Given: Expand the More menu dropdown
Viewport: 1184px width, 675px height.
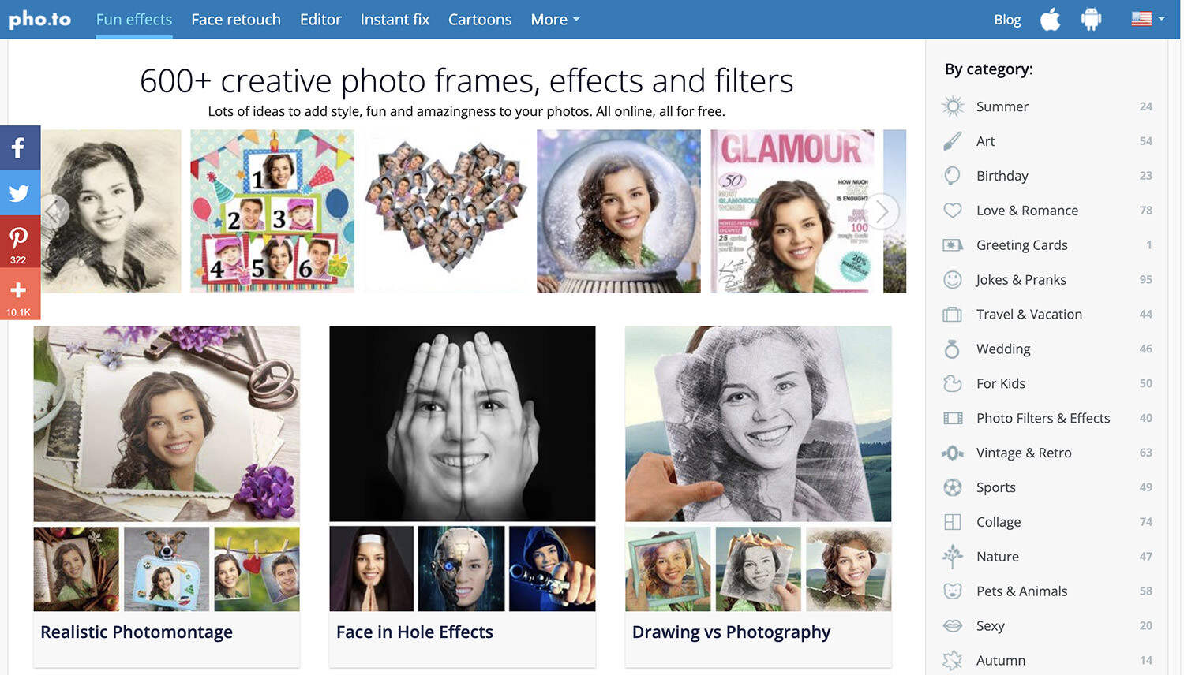Looking at the screenshot, I should (x=555, y=19).
